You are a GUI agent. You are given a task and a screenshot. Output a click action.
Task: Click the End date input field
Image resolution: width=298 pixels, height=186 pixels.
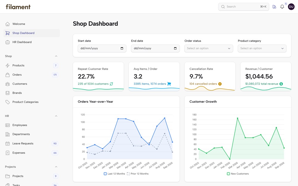(x=155, y=49)
